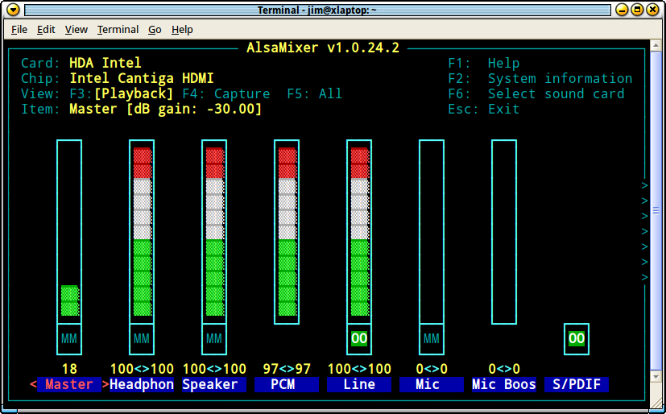Close the Terminal window
Image resolution: width=666 pixels, height=414 pixels.
[x=652, y=10]
